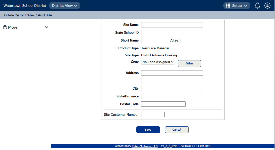Click the Alias text field
Viewport: 275px width, 150px height.
(x=193, y=40)
